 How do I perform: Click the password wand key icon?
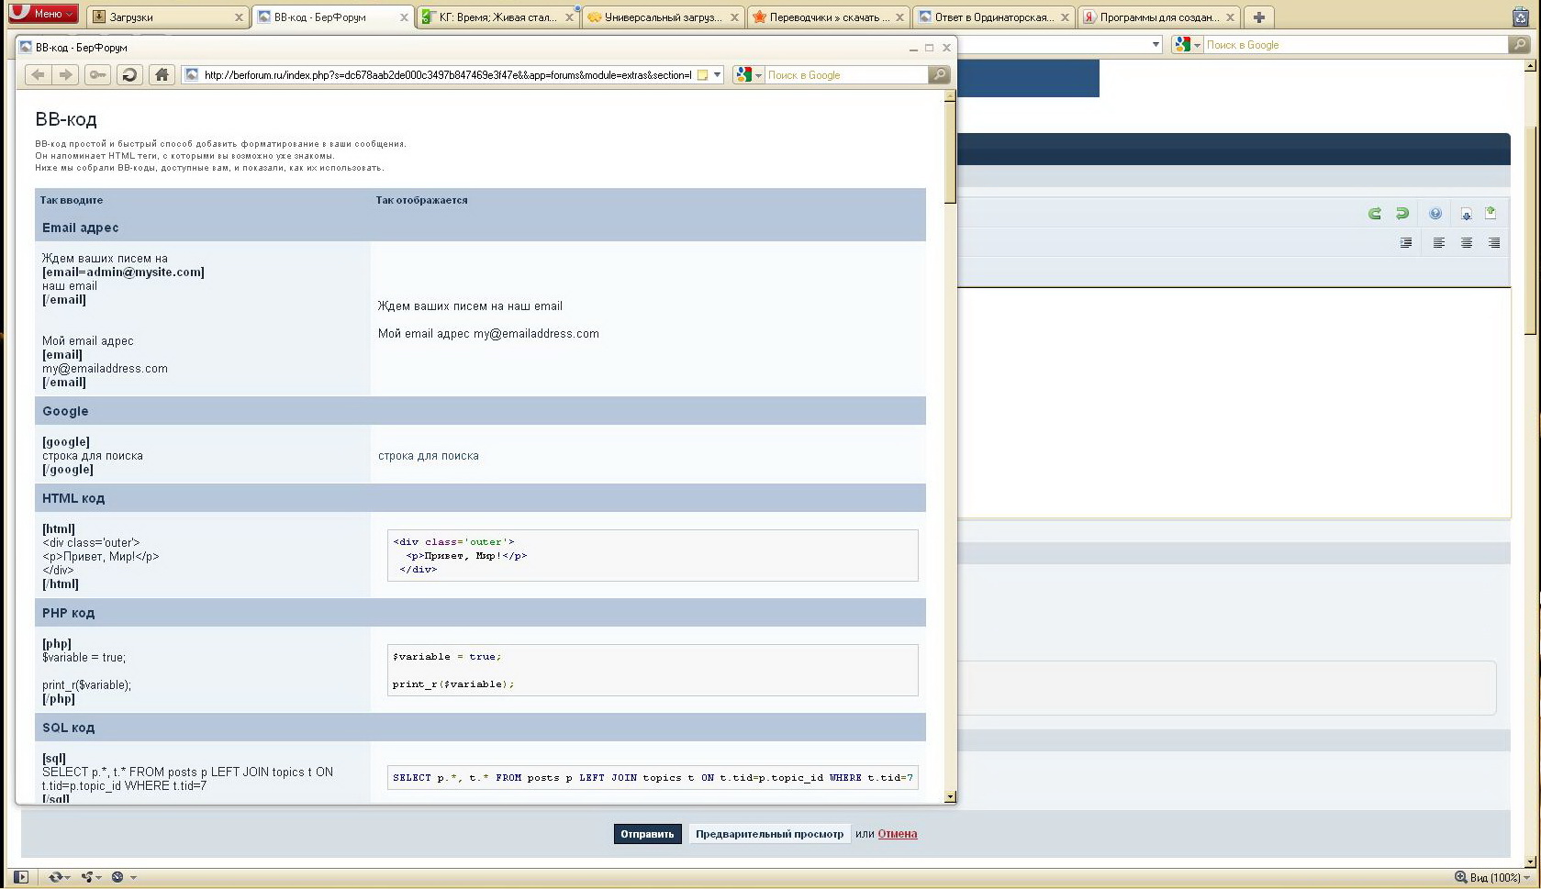(x=97, y=75)
